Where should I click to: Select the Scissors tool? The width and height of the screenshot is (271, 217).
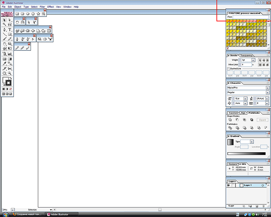click(x=10, y=69)
